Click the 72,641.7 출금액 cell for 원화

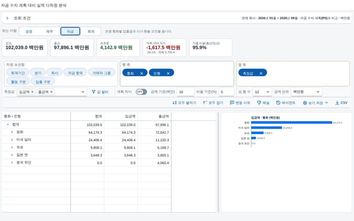point(154,132)
